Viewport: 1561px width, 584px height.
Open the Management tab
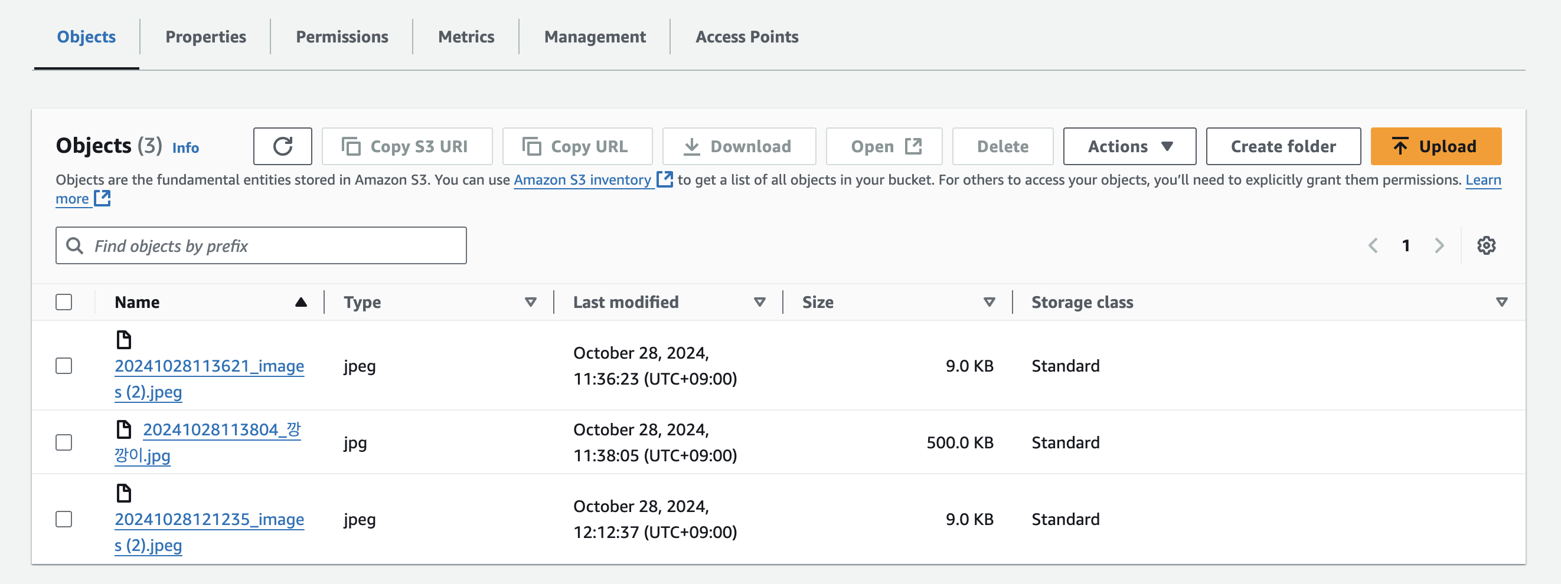[595, 37]
